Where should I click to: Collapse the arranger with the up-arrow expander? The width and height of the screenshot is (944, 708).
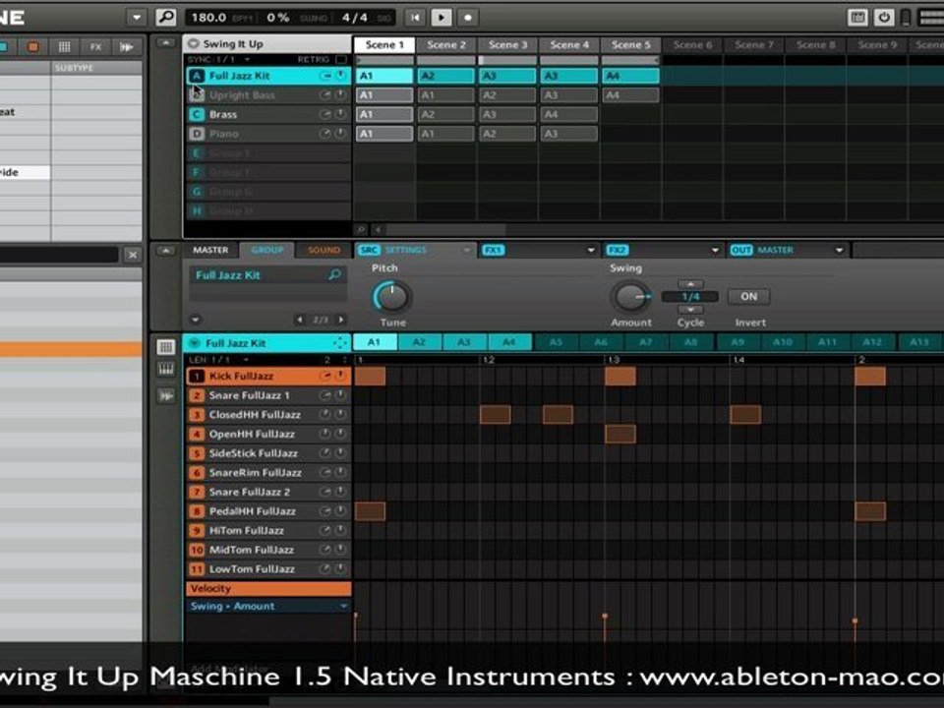pyautogui.click(x=165, y=43)
